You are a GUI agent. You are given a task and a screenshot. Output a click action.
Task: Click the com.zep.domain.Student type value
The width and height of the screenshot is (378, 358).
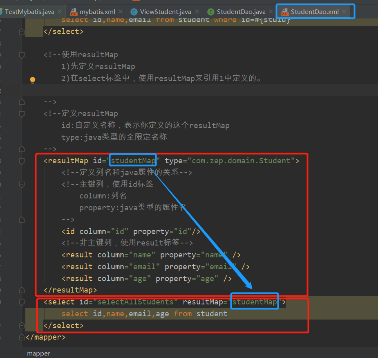point(241,161)
